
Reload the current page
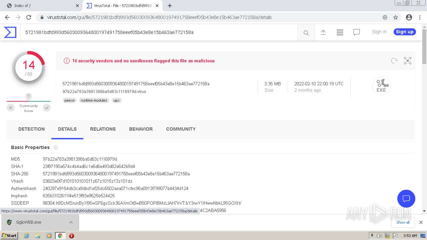(x=29, y=17)
